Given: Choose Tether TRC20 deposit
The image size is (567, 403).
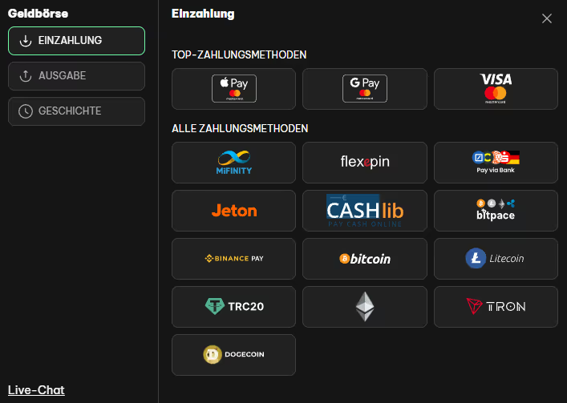Looking at the screenshot, I should [233, 307].
